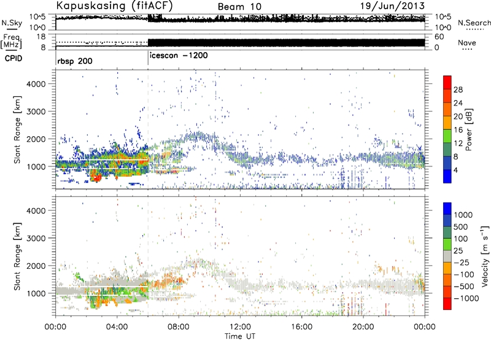Click the 'Nave' legend label
This screenshot has width=491, height=340.
tap(467, 42)
